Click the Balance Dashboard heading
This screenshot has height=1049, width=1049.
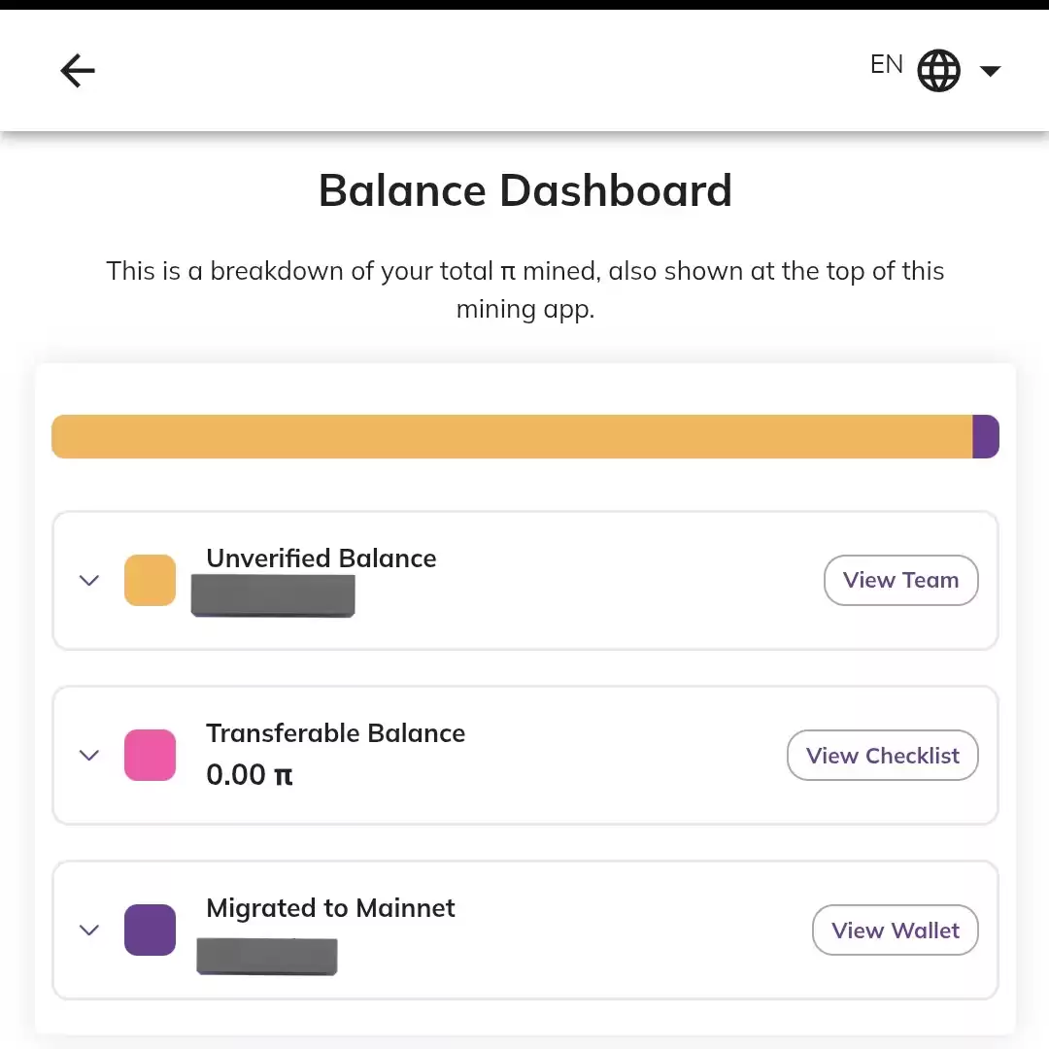525,190
